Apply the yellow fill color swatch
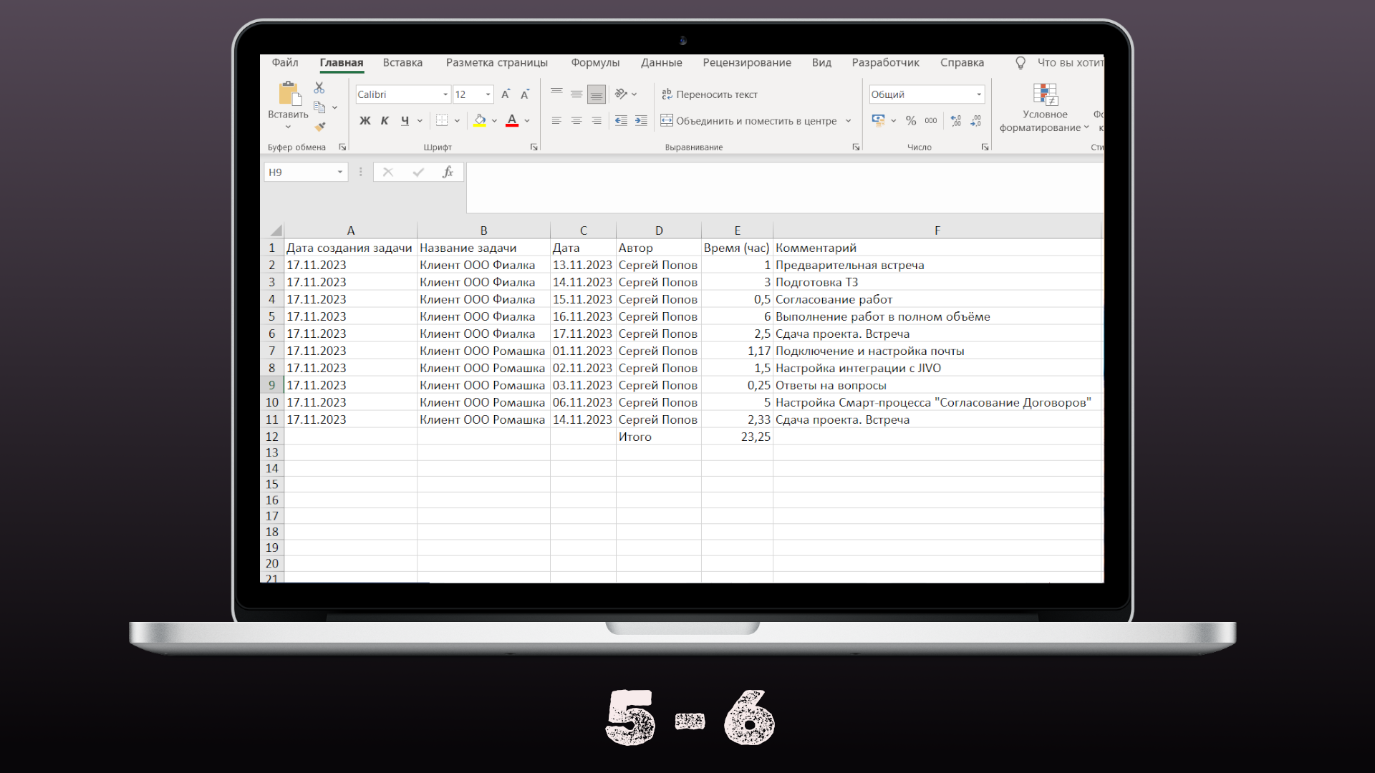This screenshot has width=1375, height=773. tap(480, 121)
